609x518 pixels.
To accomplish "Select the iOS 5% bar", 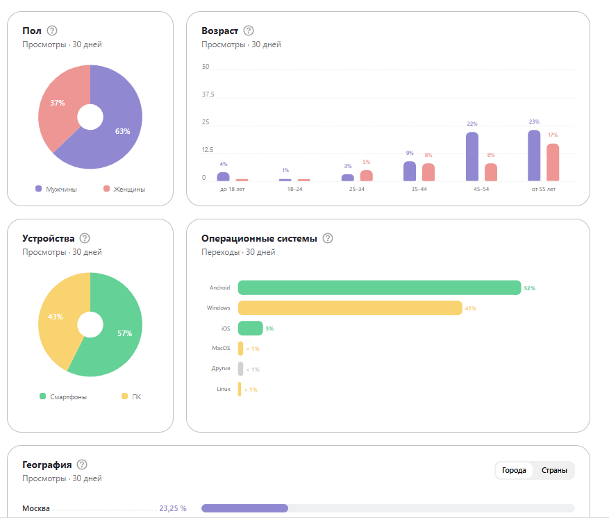I will [251, 328].
